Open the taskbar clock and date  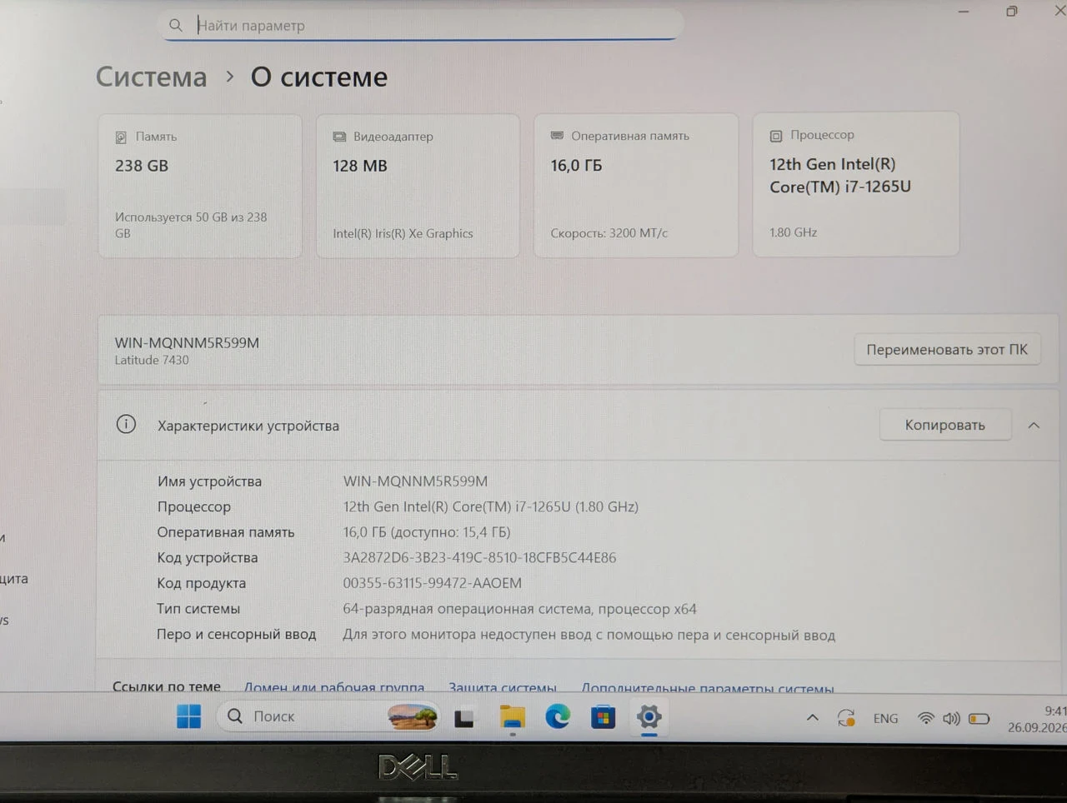1037,719
